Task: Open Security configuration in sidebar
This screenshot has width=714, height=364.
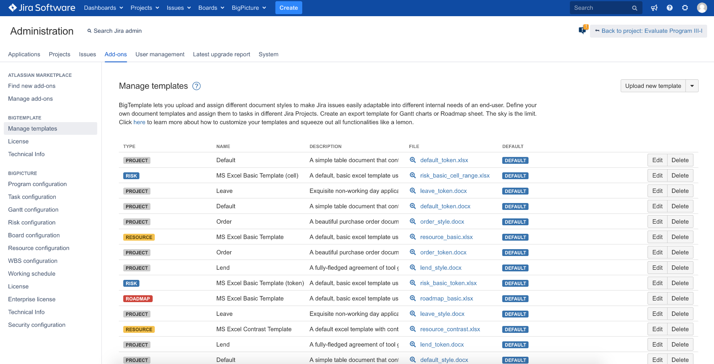Action: click(x=37, y=325)
